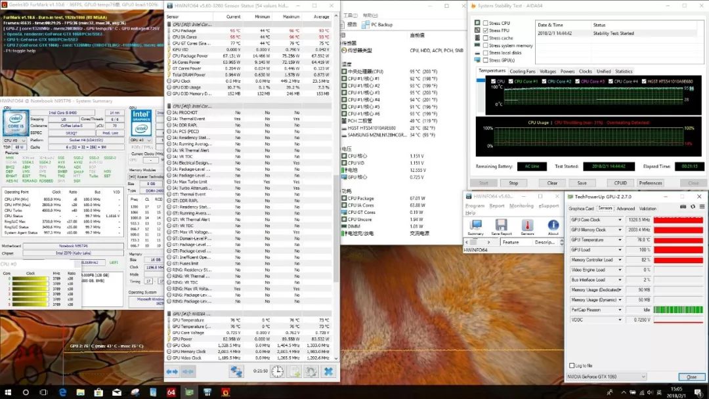Uncheck Stress FPU in AIDA64
The image size is (709, 399).
pyautogui.click(x=486, y=31)
